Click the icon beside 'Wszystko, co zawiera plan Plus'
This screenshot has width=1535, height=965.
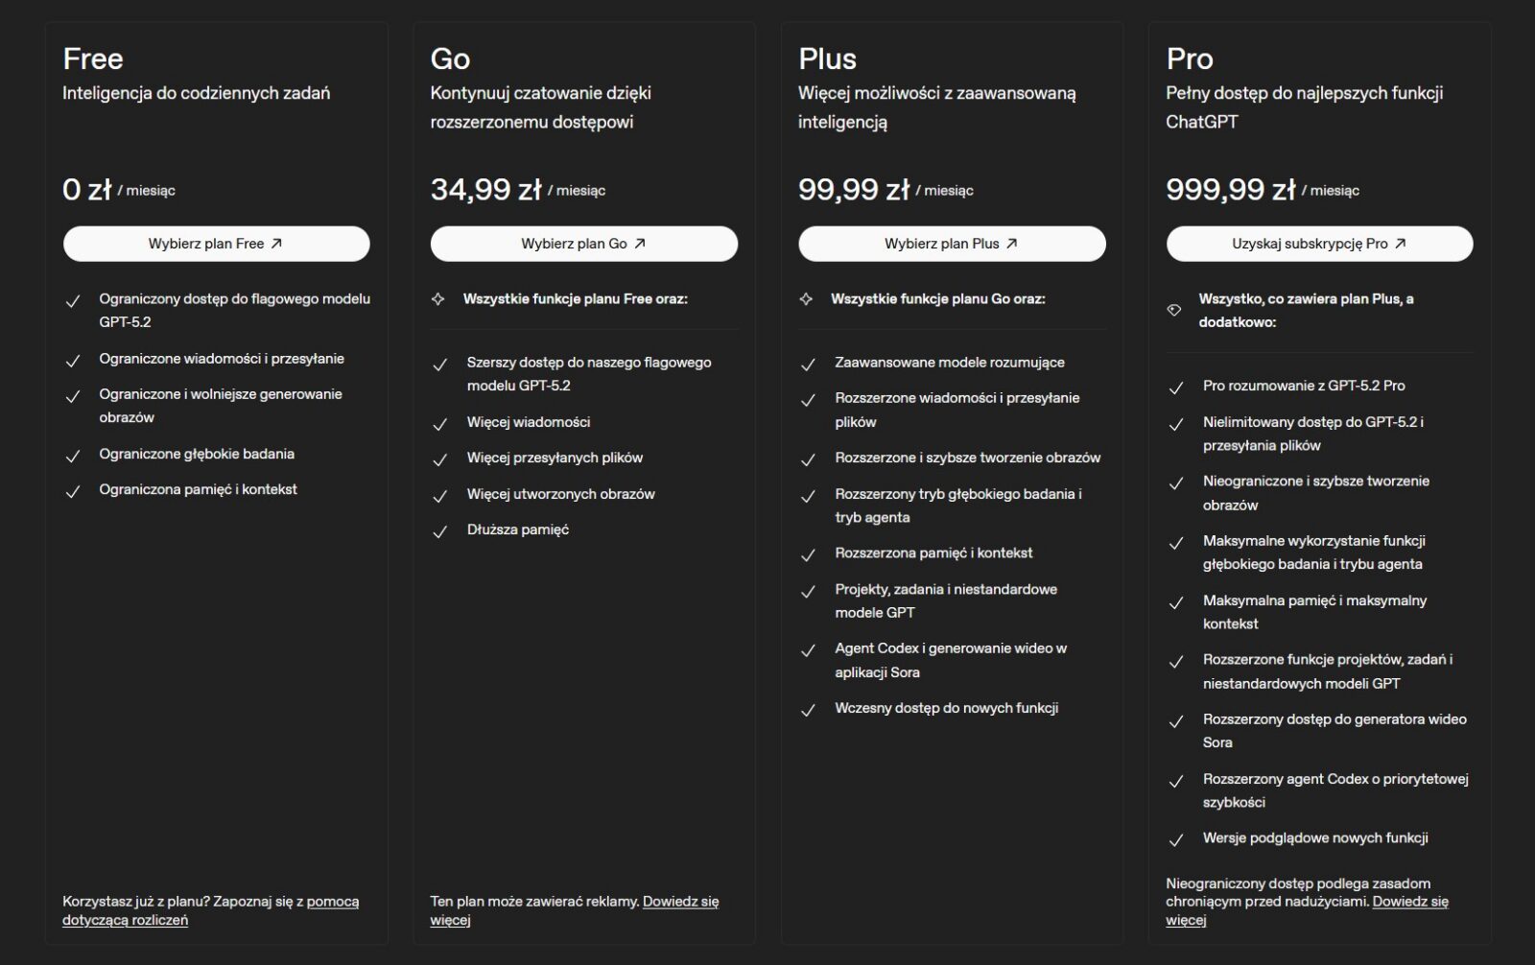[1173, 310]
